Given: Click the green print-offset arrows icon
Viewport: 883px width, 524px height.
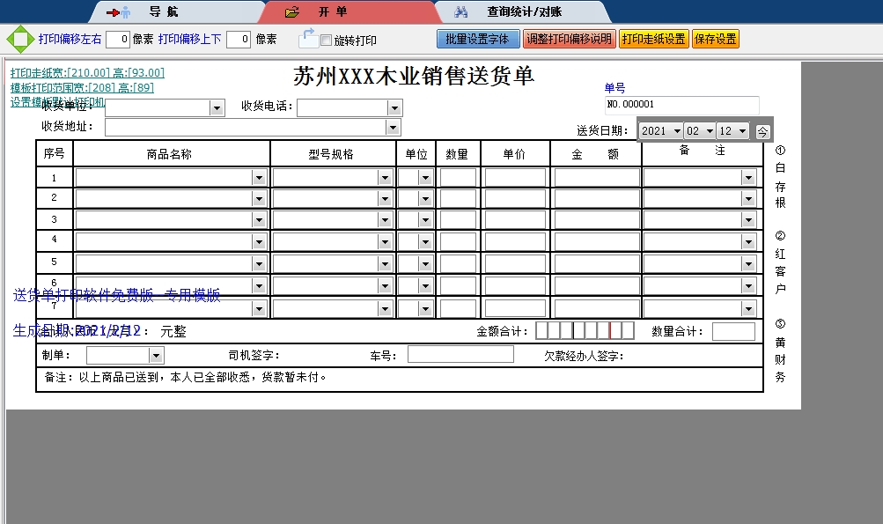Looking at the screenshot, I should 18,39.
